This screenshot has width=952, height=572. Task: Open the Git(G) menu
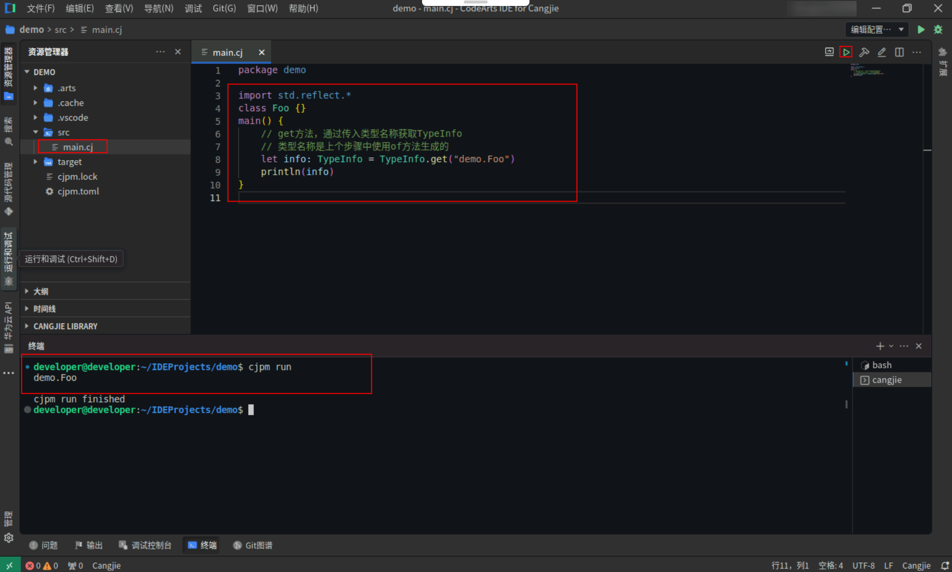click(224, 8)
